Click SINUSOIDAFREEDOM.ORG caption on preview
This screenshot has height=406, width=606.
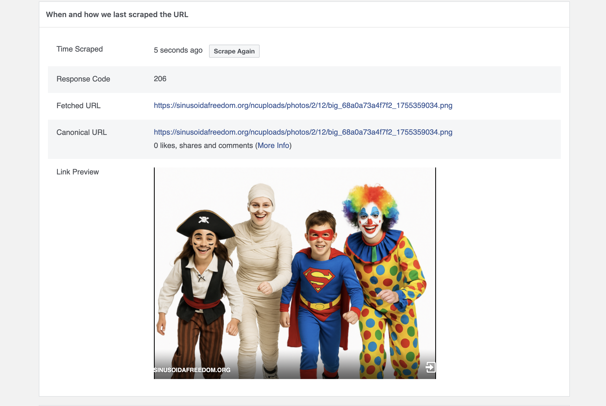click(x=192, y=370)
